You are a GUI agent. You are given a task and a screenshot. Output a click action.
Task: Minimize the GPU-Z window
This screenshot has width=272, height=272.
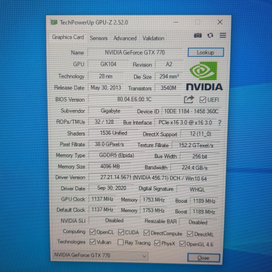click(176, 22)
